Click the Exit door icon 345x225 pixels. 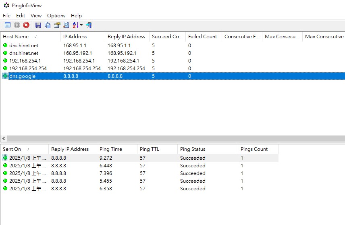89,25
